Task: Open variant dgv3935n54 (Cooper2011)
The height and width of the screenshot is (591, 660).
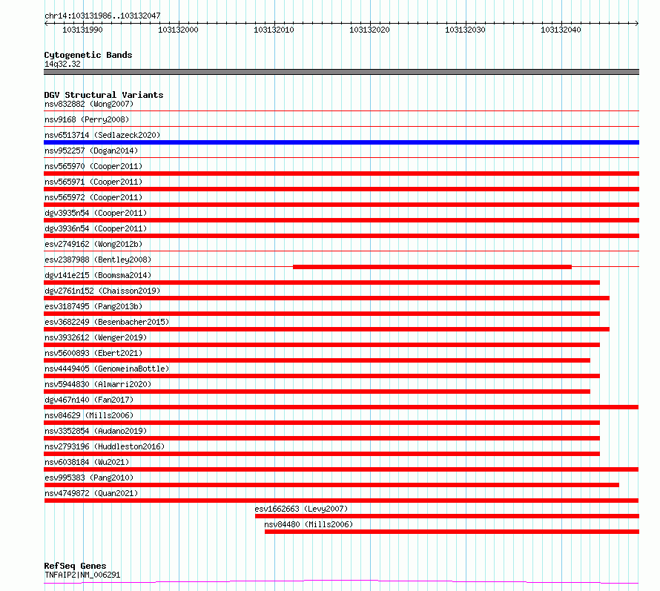Action: click(96, 213)
